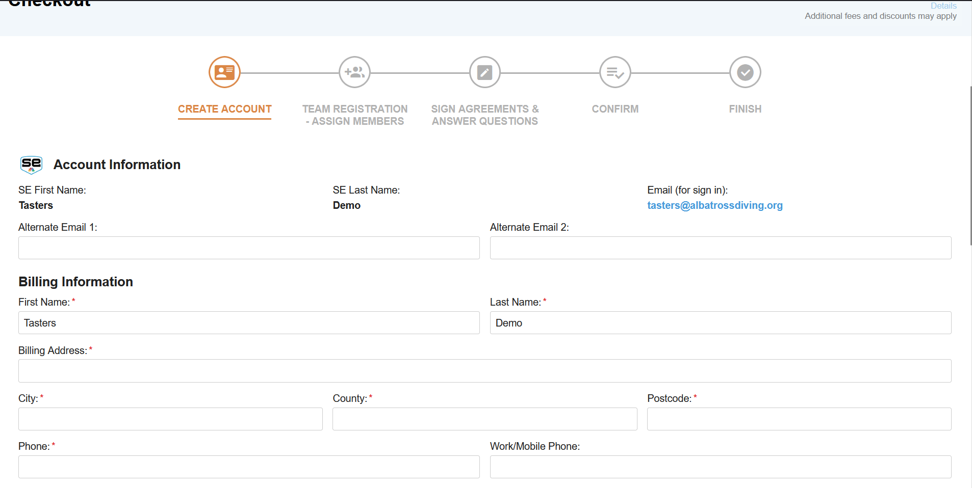
Task: Click the Alternate Email 2 field
Action: click(720, 248)
